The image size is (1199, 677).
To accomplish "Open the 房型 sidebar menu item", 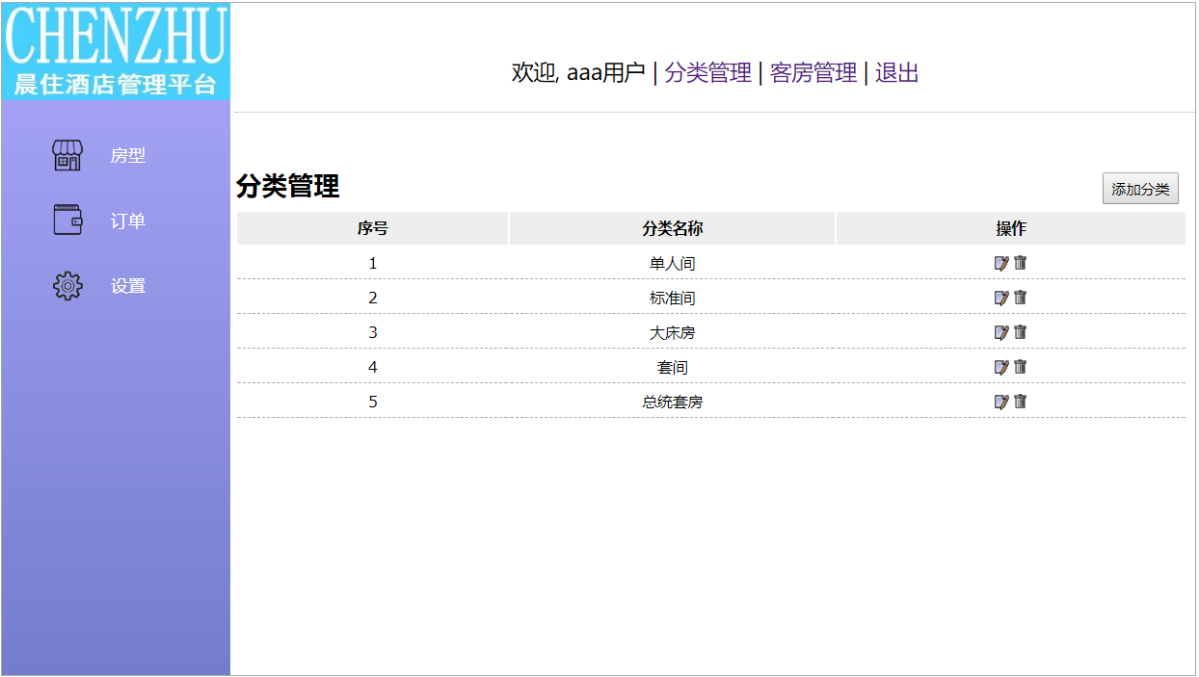I will click(x=127, y=156).
